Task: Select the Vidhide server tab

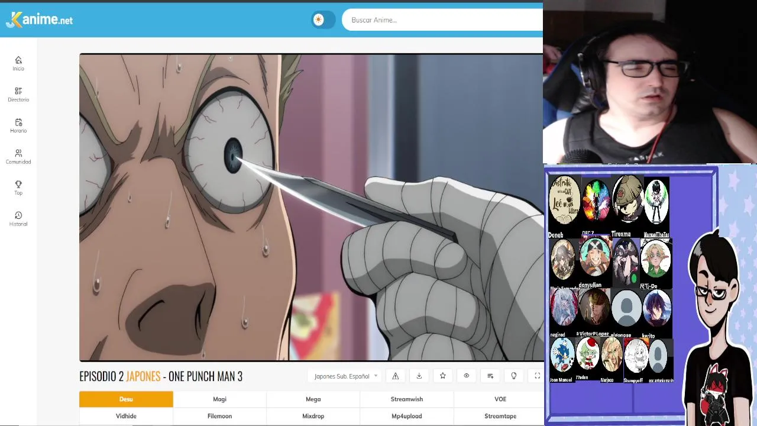Action: pyautogui.click(x=126, y=416)
